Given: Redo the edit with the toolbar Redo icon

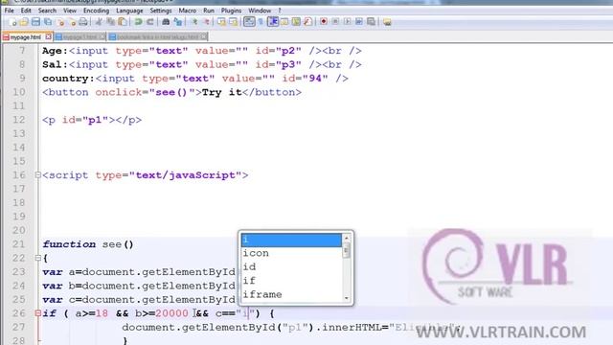Looking at the screenshot, I should point(150,21).
